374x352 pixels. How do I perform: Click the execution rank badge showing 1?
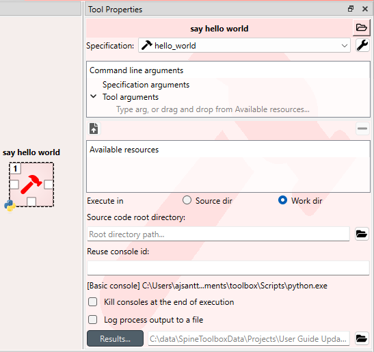[x=15, y=169]
